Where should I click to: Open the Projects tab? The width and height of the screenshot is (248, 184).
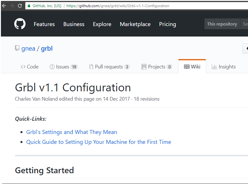(157, 67)
